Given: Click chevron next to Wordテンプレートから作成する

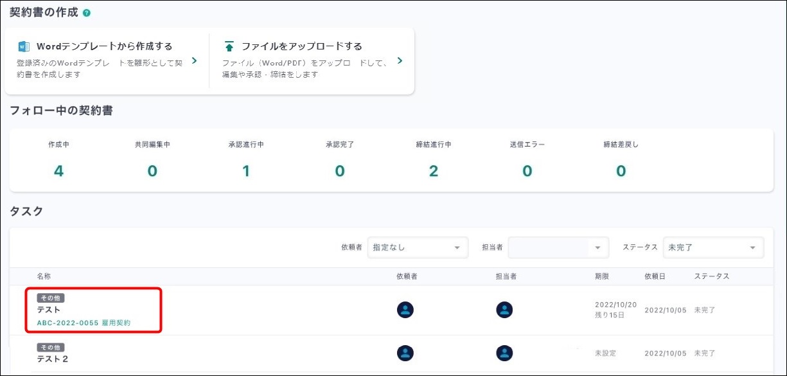Looking at the screenshot, I should 194,61.
